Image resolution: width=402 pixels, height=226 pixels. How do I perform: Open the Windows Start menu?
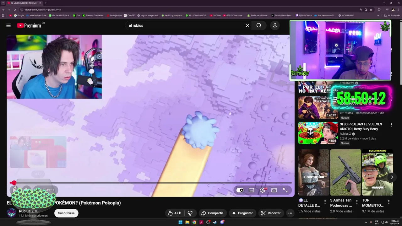tap(180, 222)
